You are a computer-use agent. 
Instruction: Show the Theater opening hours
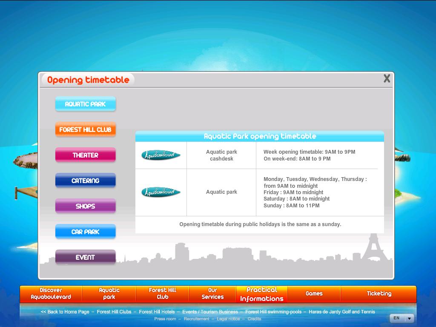tap(85, 155)
